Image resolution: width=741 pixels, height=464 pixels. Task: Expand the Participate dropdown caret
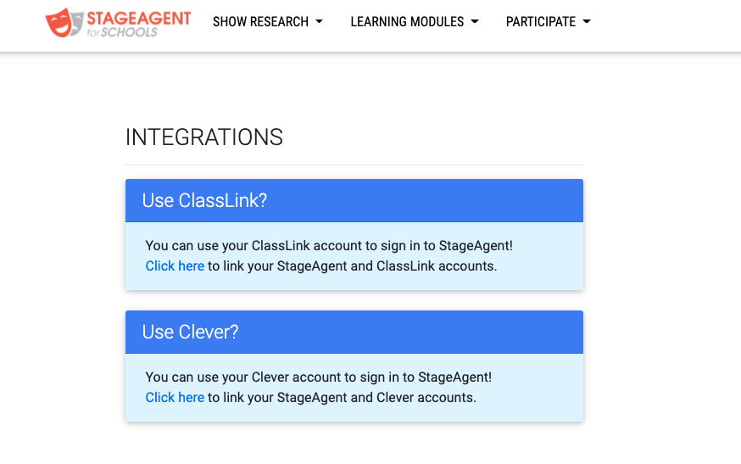coord(587,22)
